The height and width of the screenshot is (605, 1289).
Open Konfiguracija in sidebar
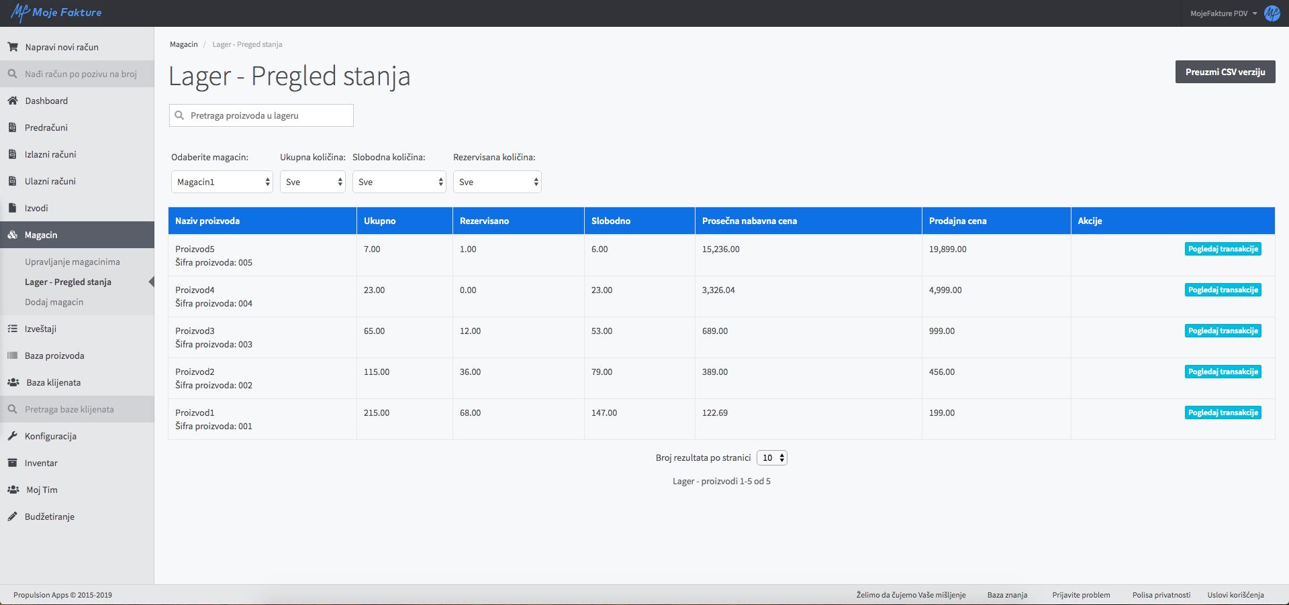pyautogui.click(x=77, y=436)
